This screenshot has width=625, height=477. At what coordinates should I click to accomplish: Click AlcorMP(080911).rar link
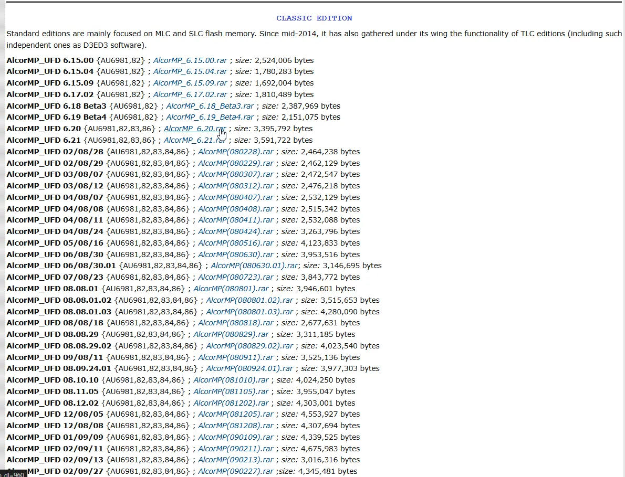click(x=236, y=358)
